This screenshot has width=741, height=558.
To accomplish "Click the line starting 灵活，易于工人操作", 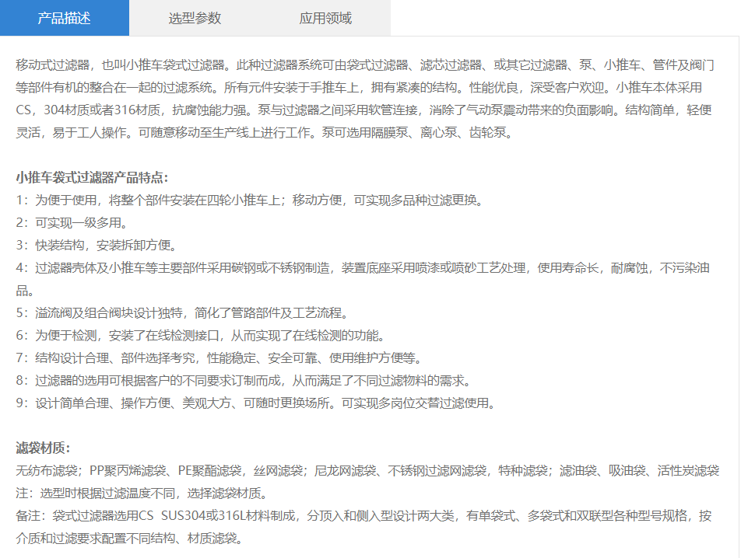I will click(265, 133).
